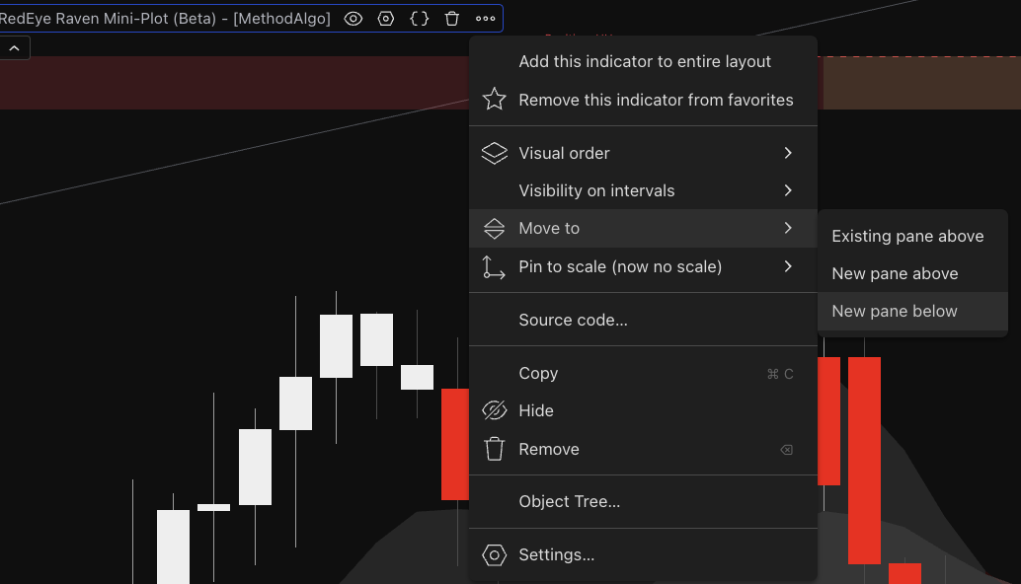Click the three-dots more icon in legend
This screenshot has height=584, width=1021.
click(485, 19)
